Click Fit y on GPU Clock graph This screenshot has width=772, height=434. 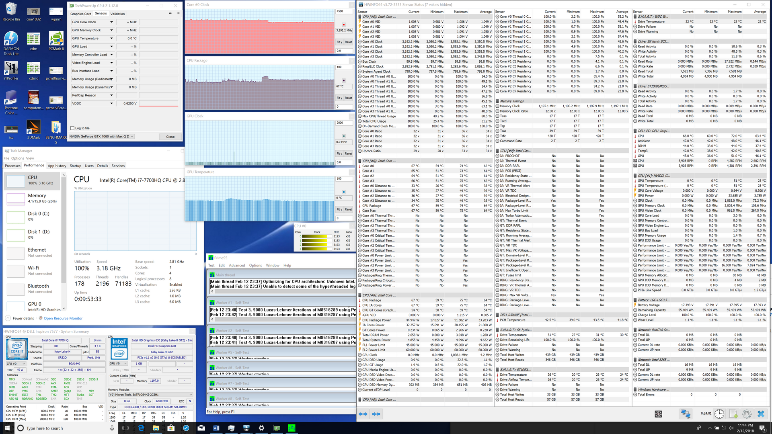click(339, 154)
